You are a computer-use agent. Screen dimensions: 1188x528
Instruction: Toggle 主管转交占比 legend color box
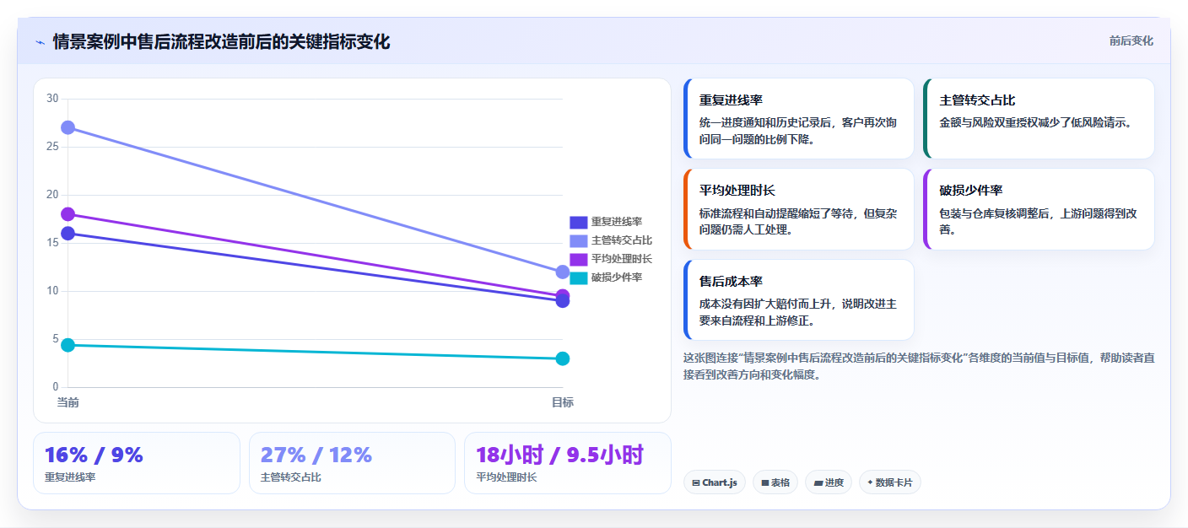[x=578, y=241]
